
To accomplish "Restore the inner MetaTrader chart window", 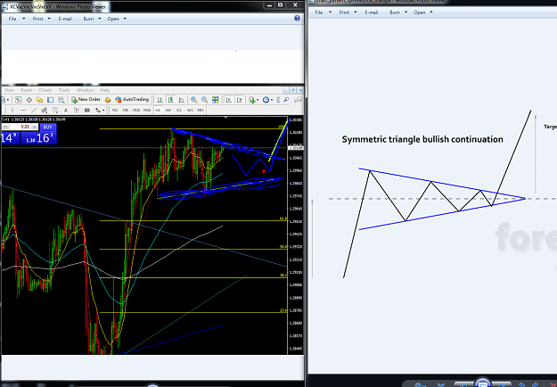I will 293,90.
